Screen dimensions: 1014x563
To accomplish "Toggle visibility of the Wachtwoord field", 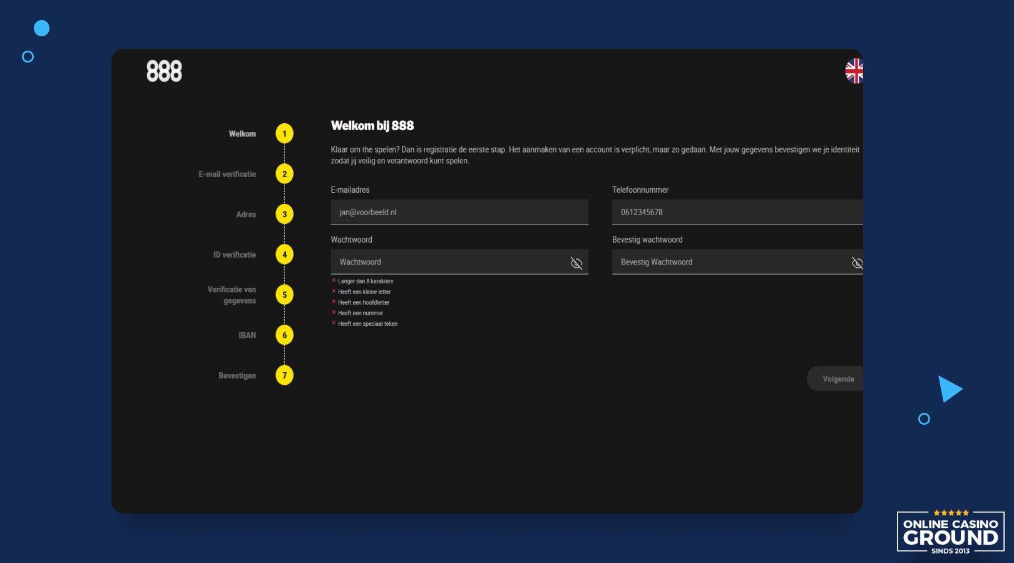I will [576, 263].
